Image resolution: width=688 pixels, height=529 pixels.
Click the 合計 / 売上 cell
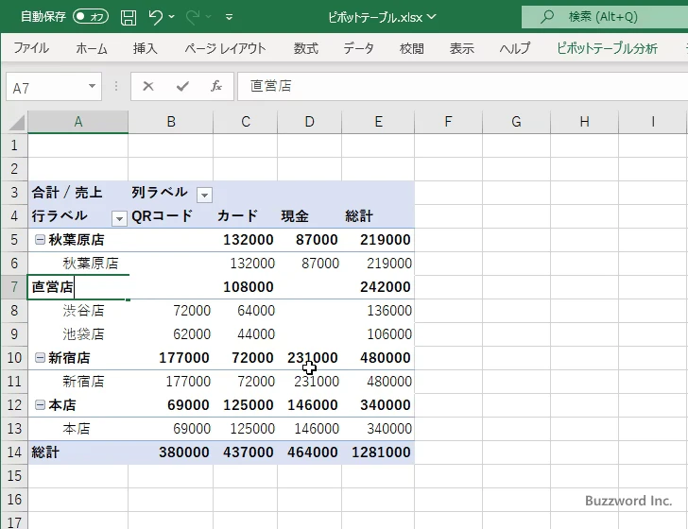pyautogui.click(x=78, y=193)
